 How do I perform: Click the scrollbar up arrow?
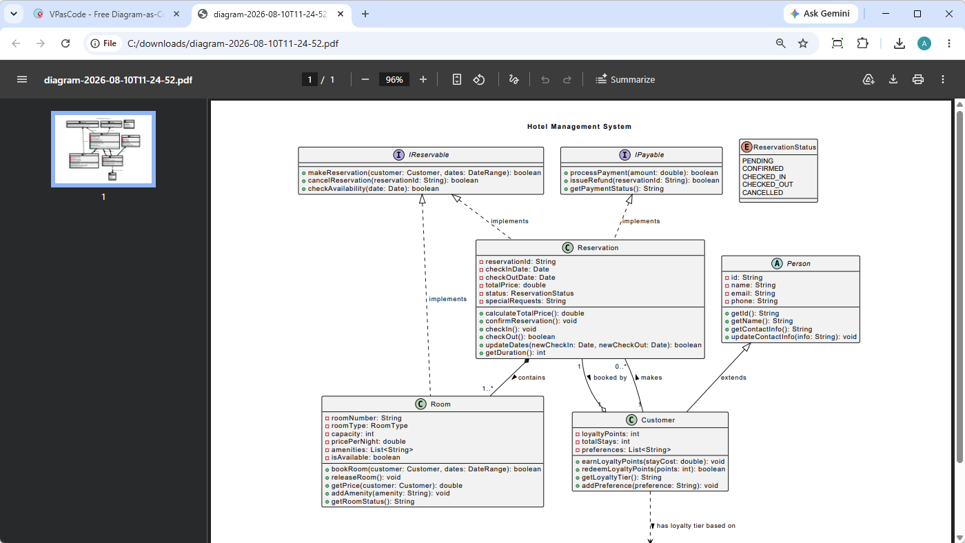[x=959, y=104]
